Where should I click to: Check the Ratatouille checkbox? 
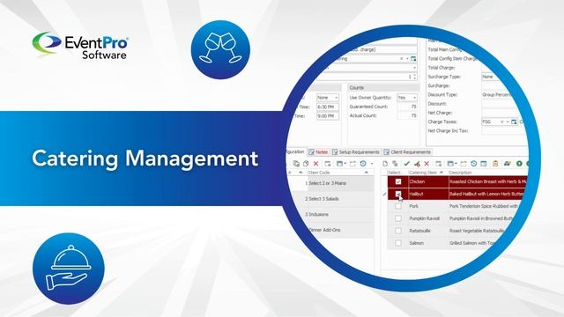pyautogui.click(x=398, y=231)
